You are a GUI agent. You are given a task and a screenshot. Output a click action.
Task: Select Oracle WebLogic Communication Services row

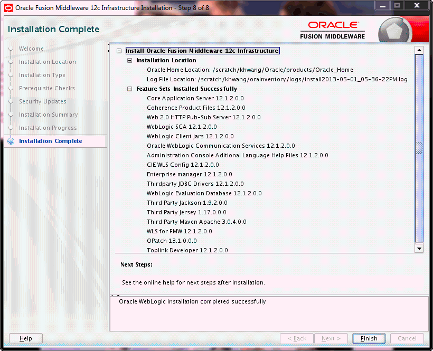221,146
